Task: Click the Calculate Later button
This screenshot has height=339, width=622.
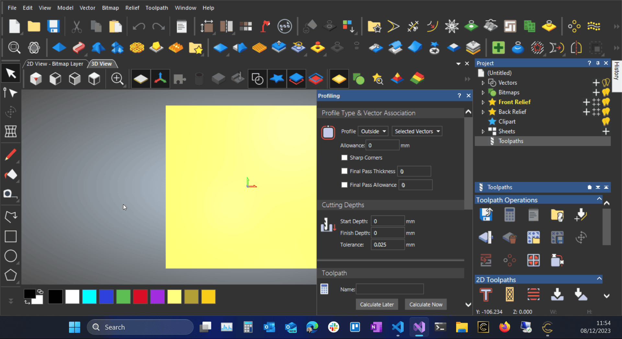Action: click(x=377, y=304)
